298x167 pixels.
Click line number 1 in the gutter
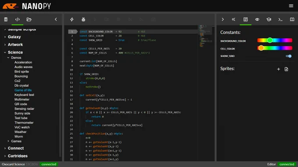click(x=72, y=31)
